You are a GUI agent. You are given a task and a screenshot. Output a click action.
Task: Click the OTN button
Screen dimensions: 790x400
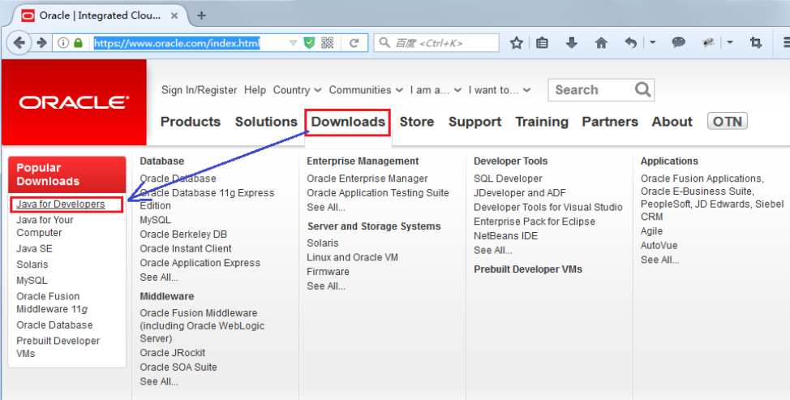coord(728,122)
